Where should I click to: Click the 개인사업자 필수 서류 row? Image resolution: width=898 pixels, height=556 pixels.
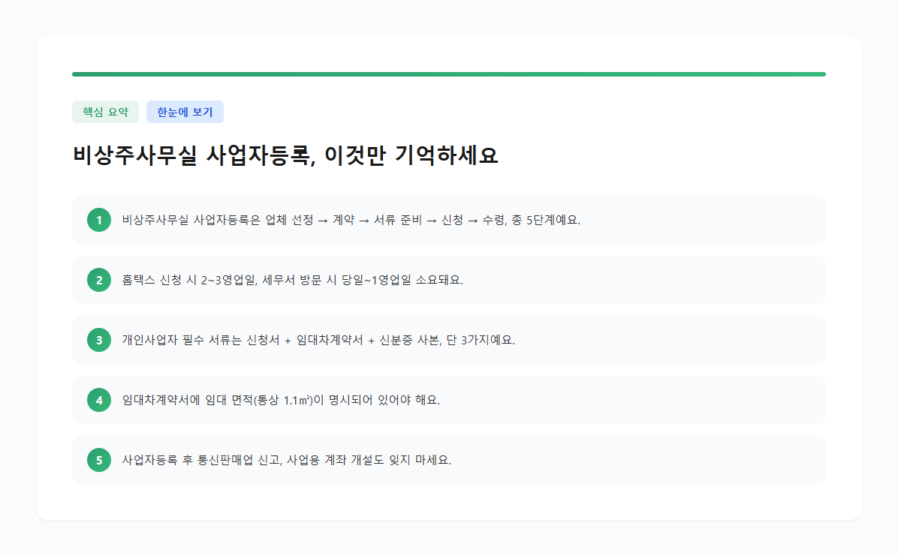pyautogui.click(x=449, y=340)
